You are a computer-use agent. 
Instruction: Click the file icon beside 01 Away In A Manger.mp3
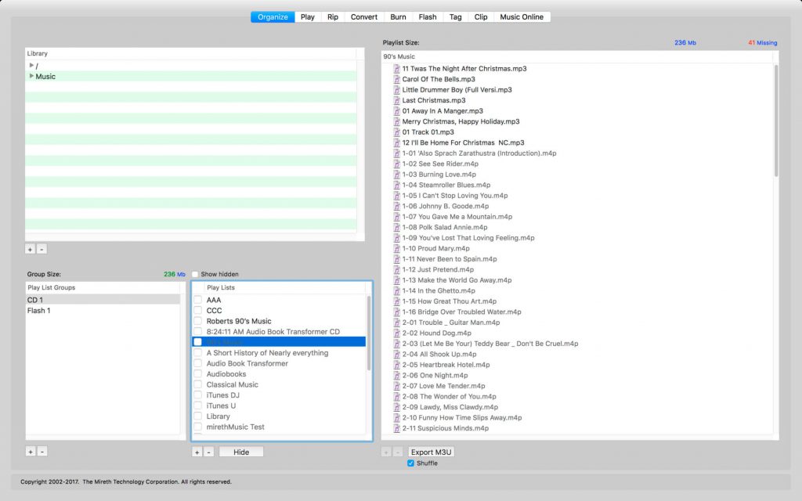click(x=396, y=111)
